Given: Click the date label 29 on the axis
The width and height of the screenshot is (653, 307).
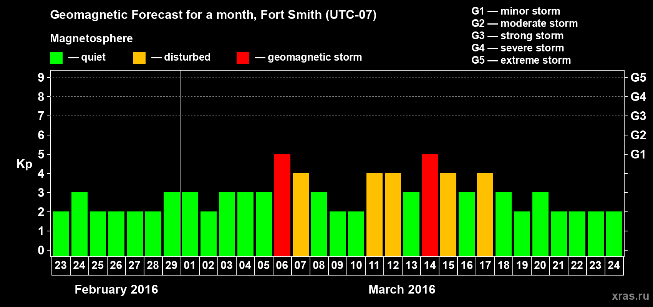Looking at the screenshot, I should click(x=171, y=265).
